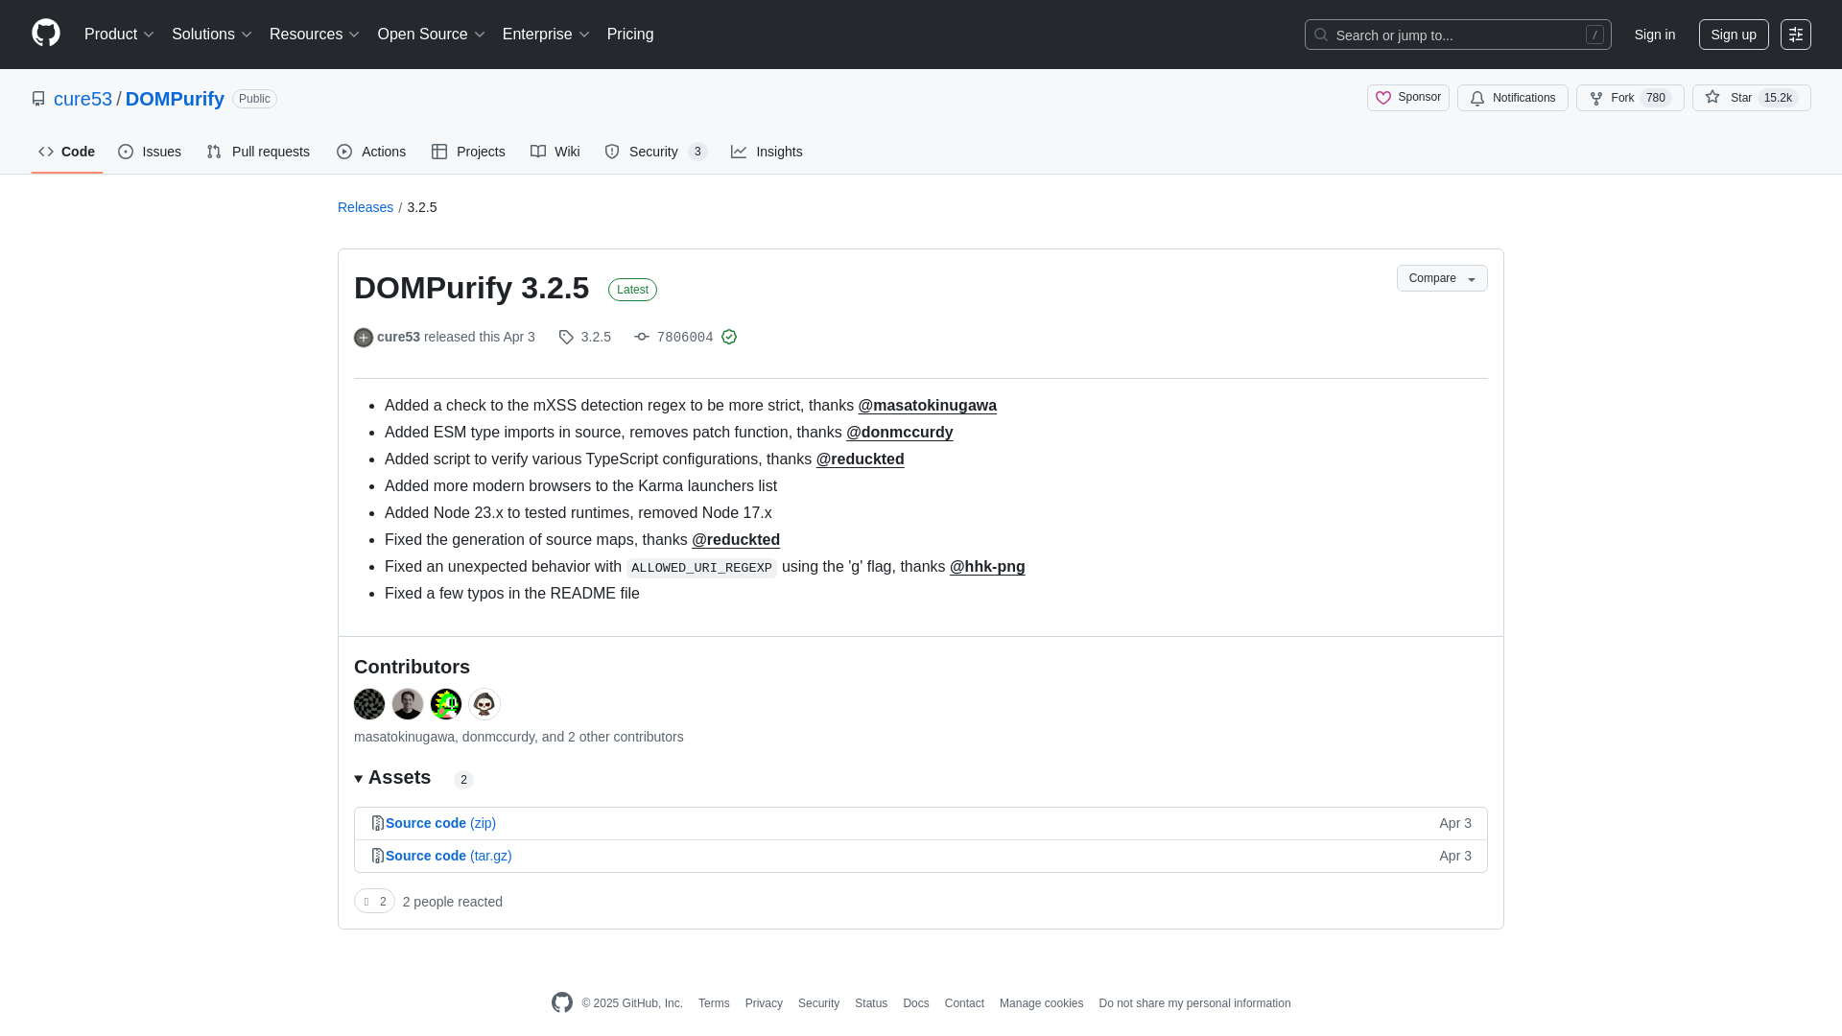
Task: Open cure53 author avatar
Action: pos(364,338)
